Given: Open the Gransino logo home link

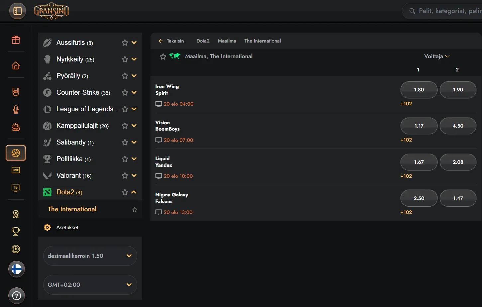Looking at the screenshot, I should [x=51, y=11].
